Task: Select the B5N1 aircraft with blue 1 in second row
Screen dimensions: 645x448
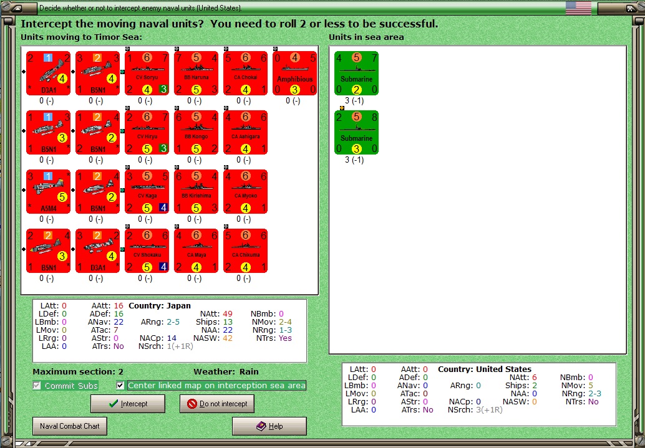Action: tap(48, 132)
